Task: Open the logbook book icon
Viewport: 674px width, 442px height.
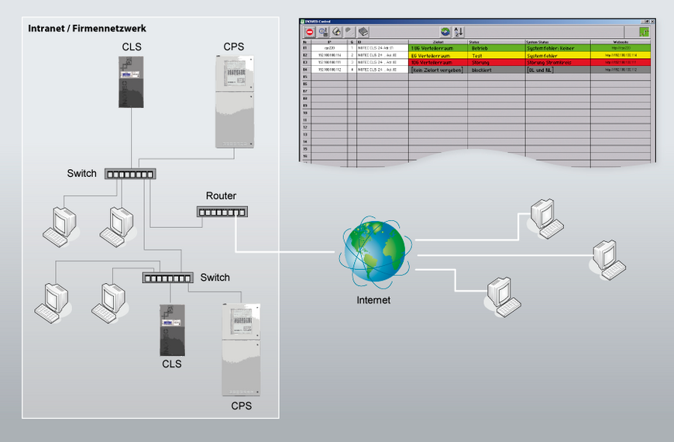Action: coord(363,32)
